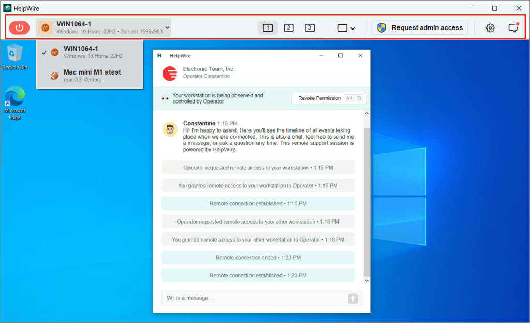The width and height of the screenshot is (530, 323).
Task: Select Mac mini M1 atest workstation
Action: pyautogui.click(x=92, y=76)
